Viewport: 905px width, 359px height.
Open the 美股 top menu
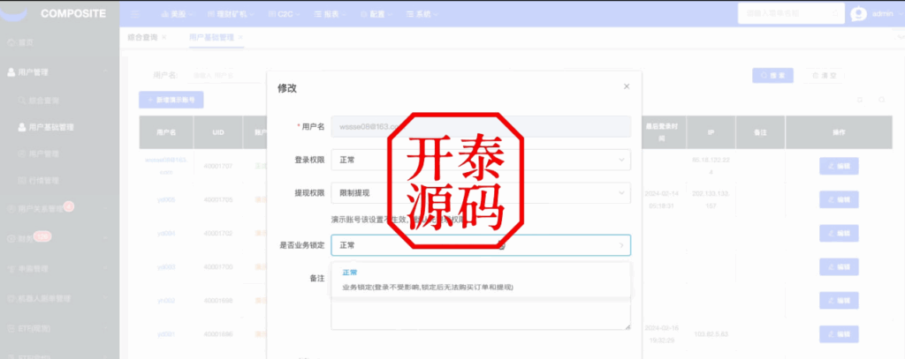[x=177, y=14]
